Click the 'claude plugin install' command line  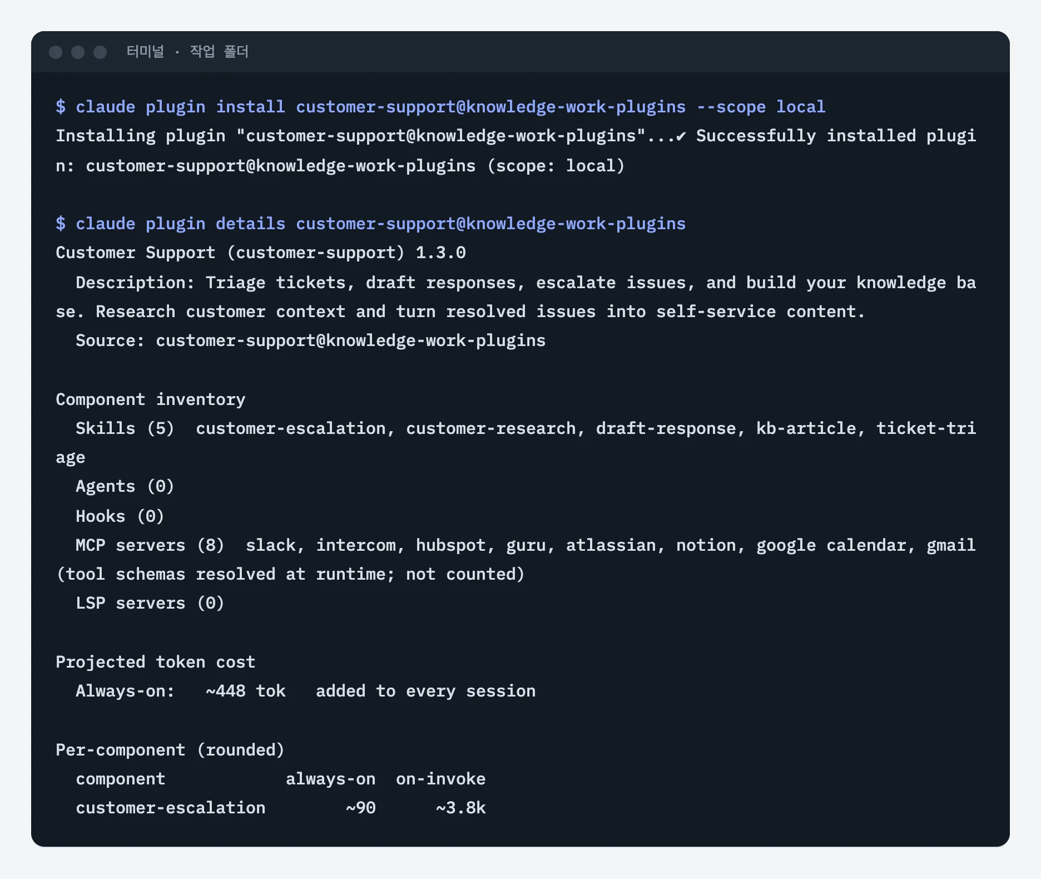pyautogui.click(x=440, y=106)
